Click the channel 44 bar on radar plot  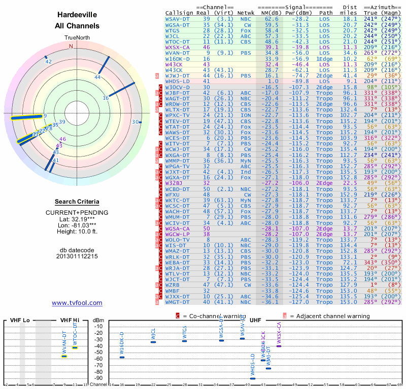coord(104,65)
